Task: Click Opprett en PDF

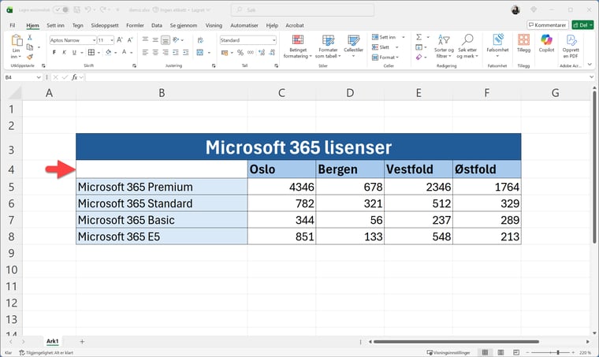Action: click(571, 46)
